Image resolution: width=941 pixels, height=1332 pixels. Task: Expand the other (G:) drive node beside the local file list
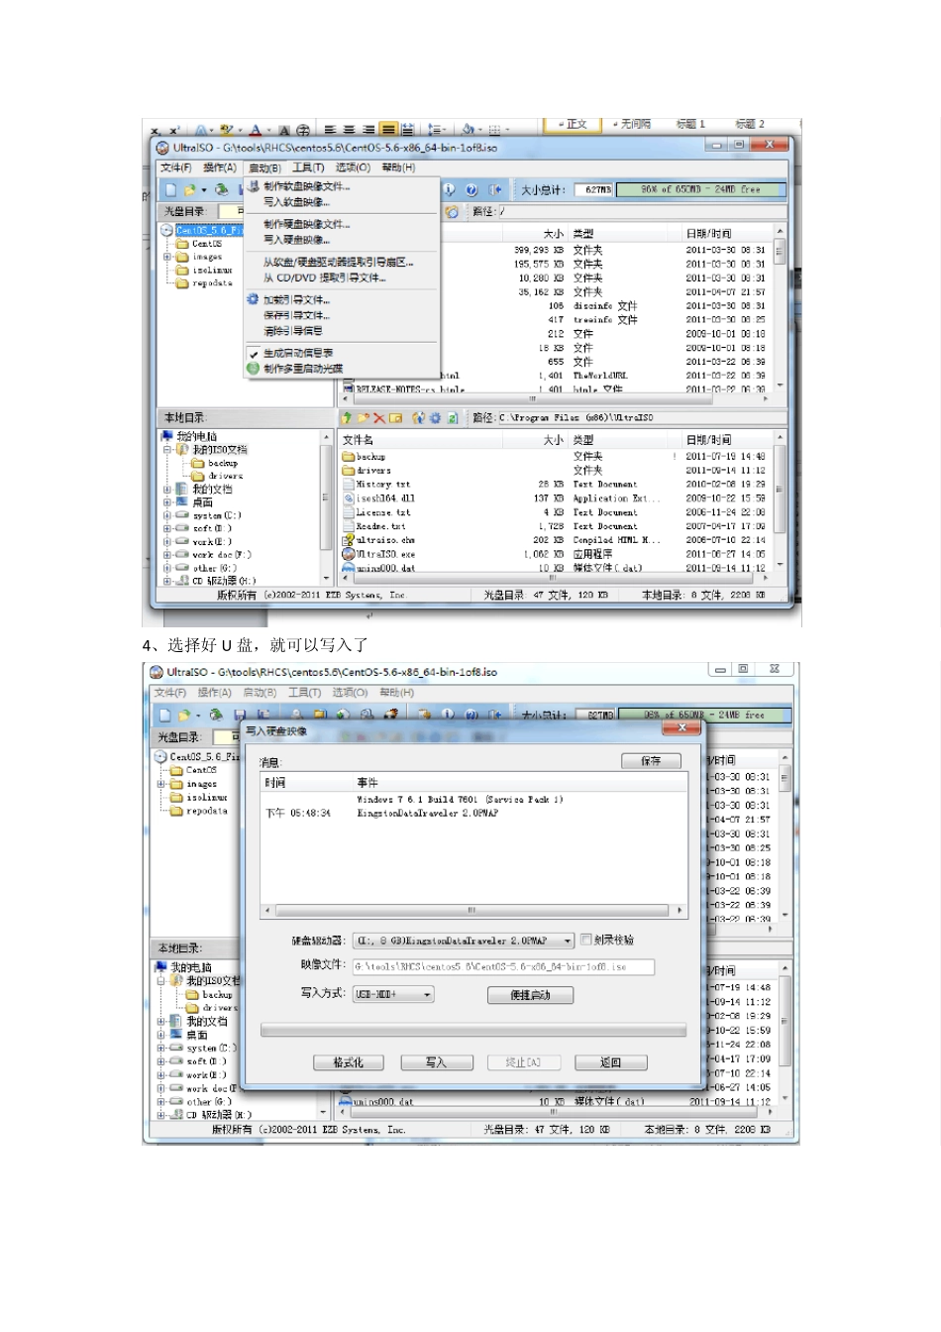[x=167, y=568]
